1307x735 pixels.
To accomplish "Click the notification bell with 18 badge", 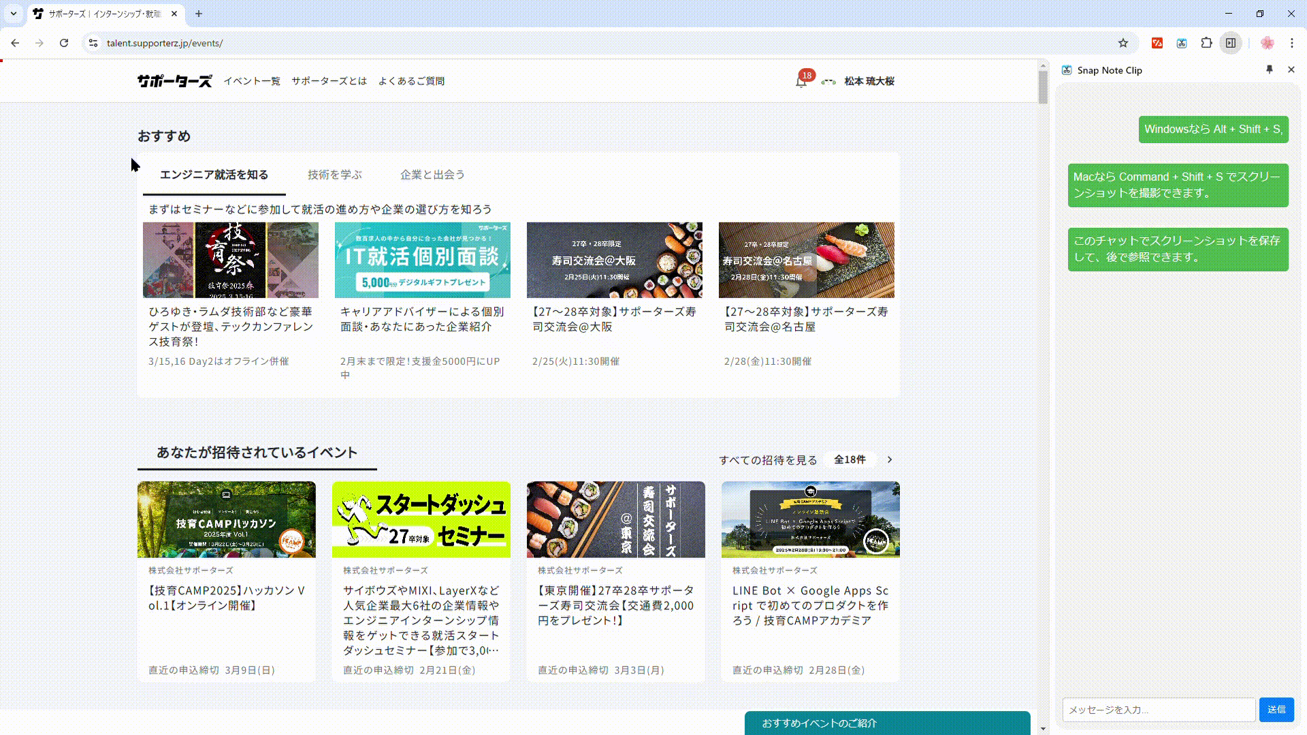I will (801, 81).
